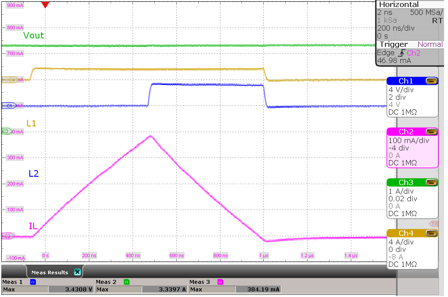
Task: Click the 46.98 mA trigger level value
Action: point(394,61)
